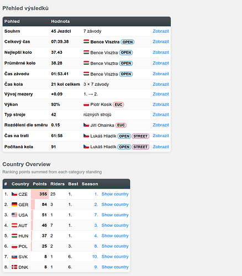Show country details for HUN
The height and width of the screenshot is (276, 242).
(x=115, y=236)
